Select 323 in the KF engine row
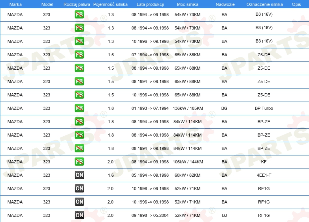This screenshot has width=309, height=222. pos(47,162)
